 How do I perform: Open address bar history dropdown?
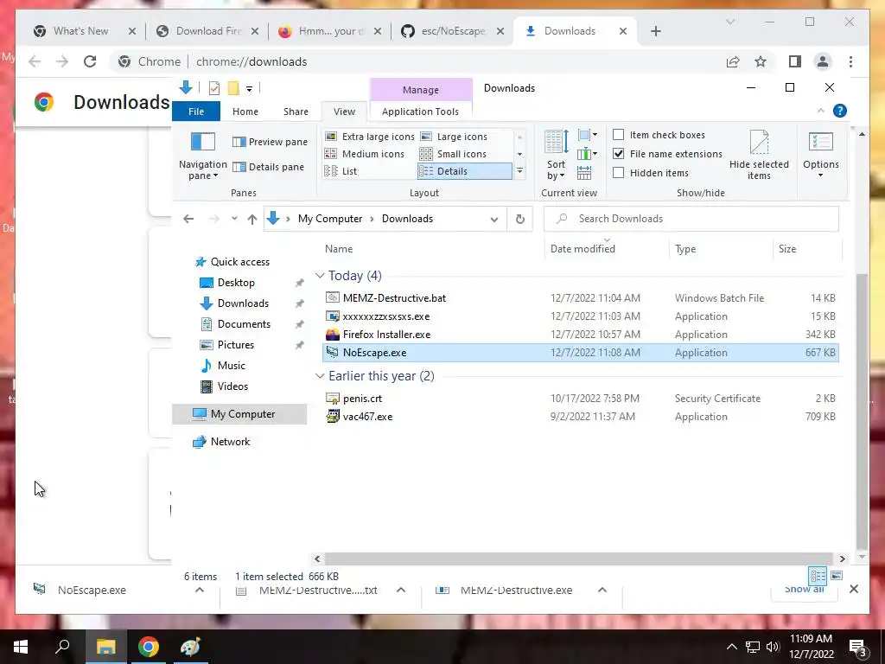point(494,219)
